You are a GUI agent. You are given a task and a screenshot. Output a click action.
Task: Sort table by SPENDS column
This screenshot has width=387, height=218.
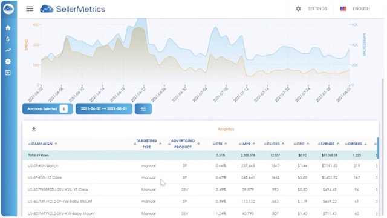[328, 144]
